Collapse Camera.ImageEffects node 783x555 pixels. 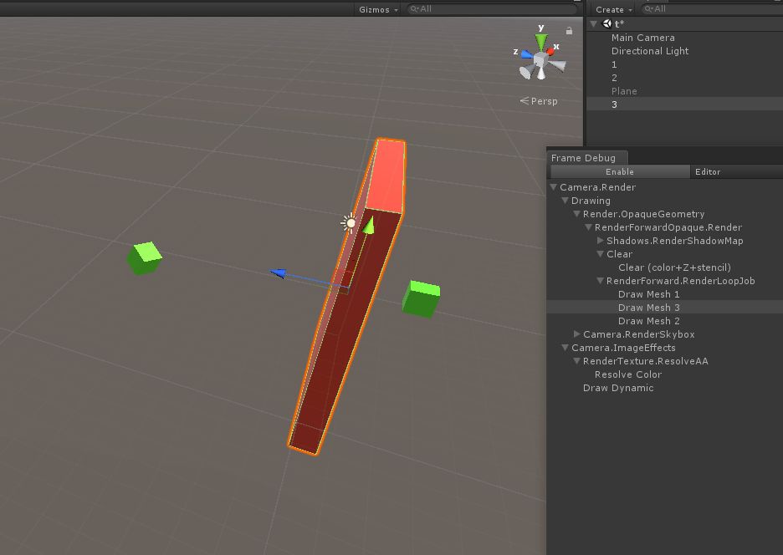click(565, 348)
